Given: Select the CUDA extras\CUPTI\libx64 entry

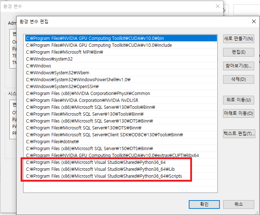Looking at the screenshot, I should 121,155.
